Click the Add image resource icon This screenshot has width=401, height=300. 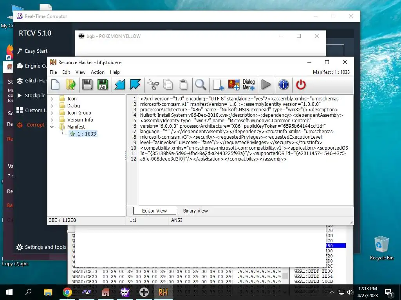click(x=233, y=85)
